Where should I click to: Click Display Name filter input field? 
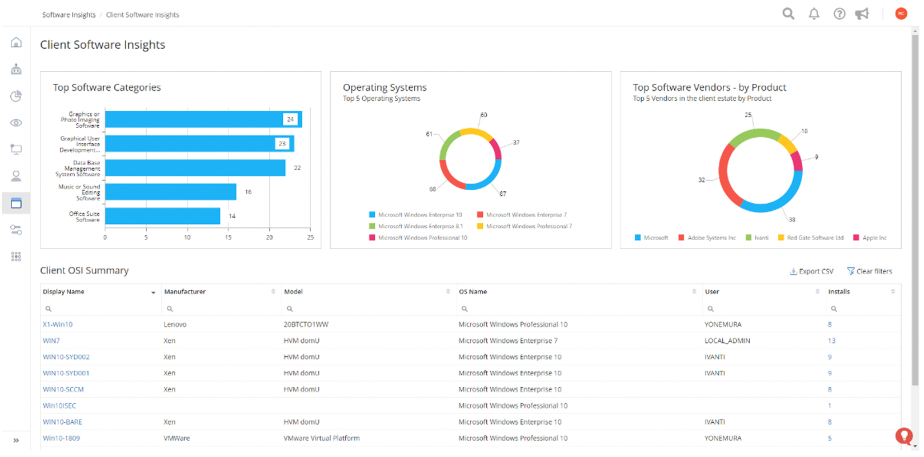coord(101,308)
